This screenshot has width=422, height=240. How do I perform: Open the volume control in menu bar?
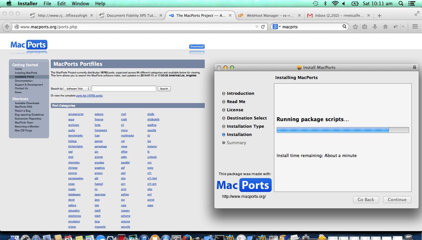pos(344,4)
